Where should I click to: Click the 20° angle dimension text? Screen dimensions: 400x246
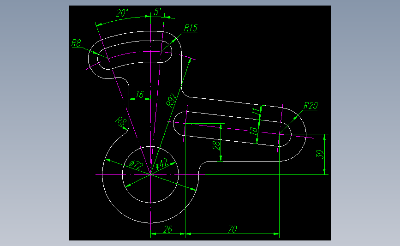coord(122,13)
